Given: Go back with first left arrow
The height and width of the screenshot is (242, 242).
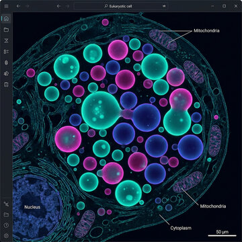Looking at the screenshot, I should tap(19, 6).
